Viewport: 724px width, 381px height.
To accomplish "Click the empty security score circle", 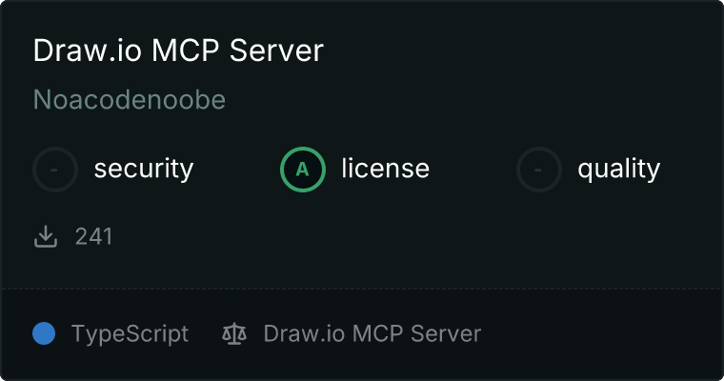I will pos(55,170).
